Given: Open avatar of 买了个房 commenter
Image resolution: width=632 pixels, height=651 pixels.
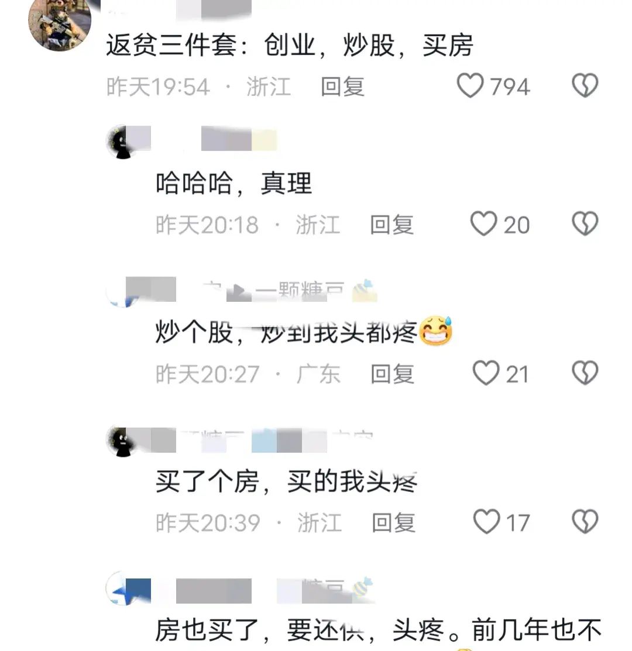Looking at the screenshot, I should point(122,442).
